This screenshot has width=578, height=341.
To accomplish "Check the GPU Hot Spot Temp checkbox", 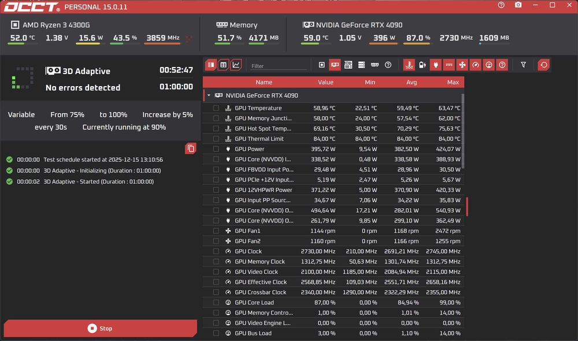I will tap(216, 129).
